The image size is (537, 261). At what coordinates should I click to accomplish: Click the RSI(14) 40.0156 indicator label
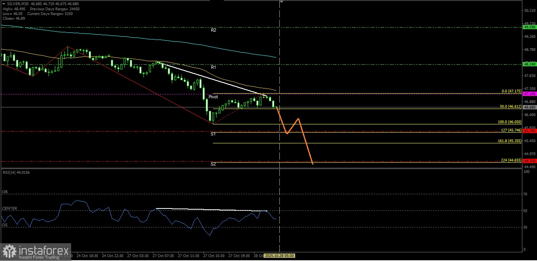tap(16, 173)
